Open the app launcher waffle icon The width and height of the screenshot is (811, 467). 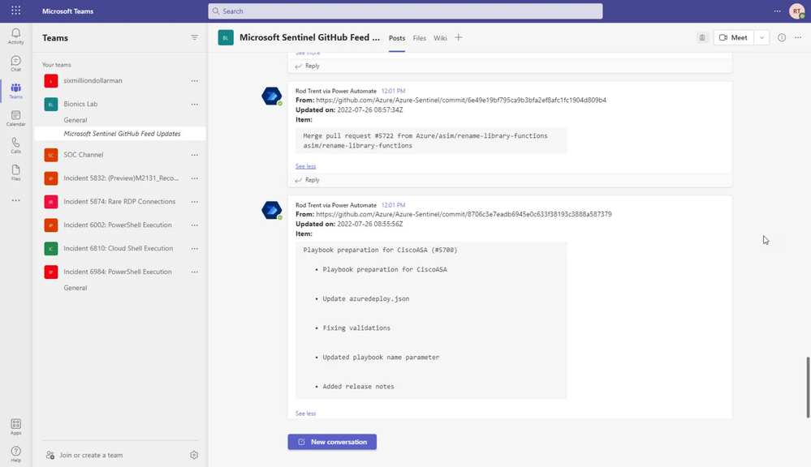coord(16,11)
